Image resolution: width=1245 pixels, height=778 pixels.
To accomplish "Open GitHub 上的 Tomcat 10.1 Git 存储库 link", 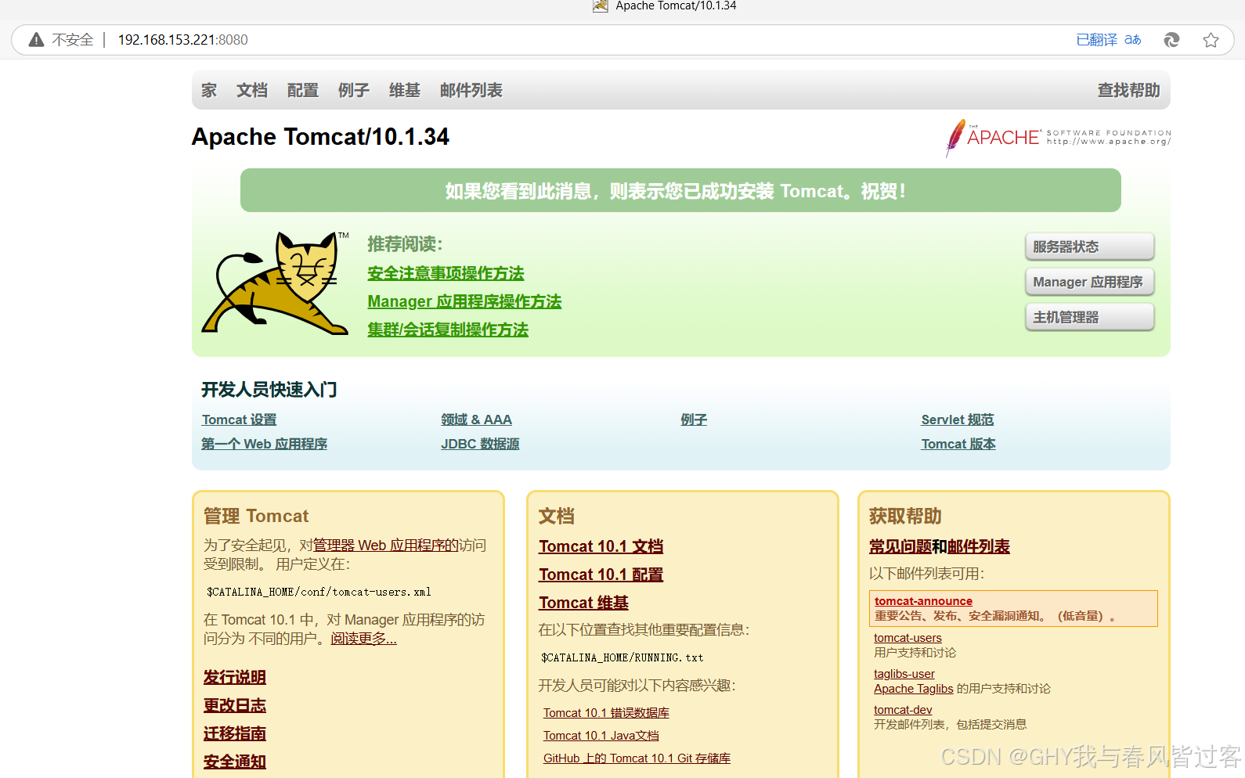I will coord(637,758).
